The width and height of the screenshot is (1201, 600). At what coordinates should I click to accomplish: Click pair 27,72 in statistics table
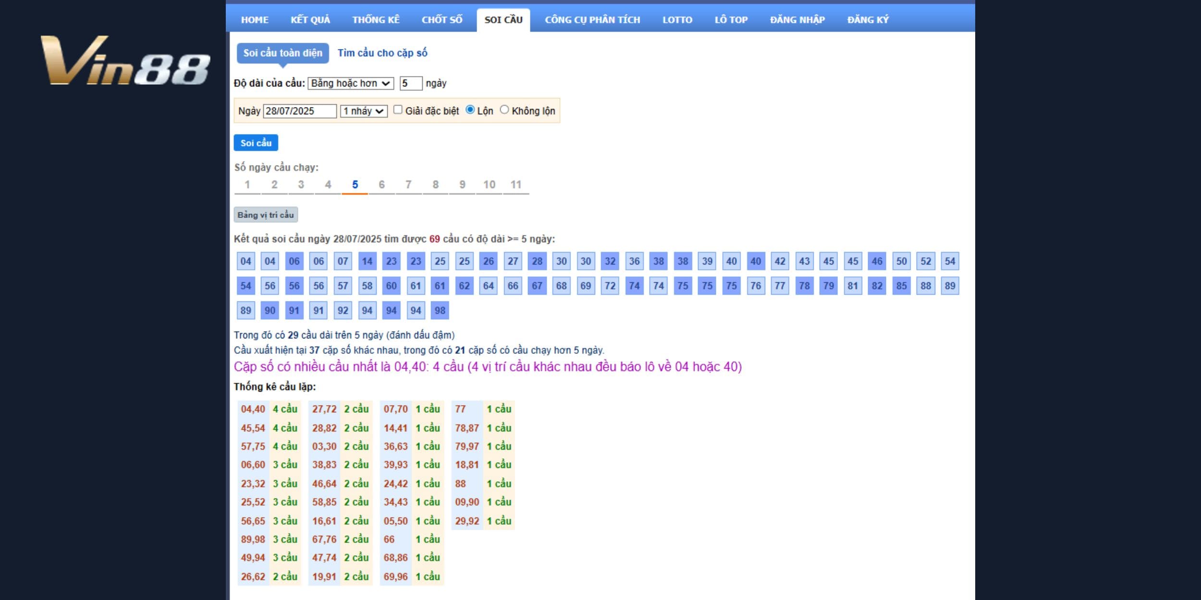click(x=324, y=409)
